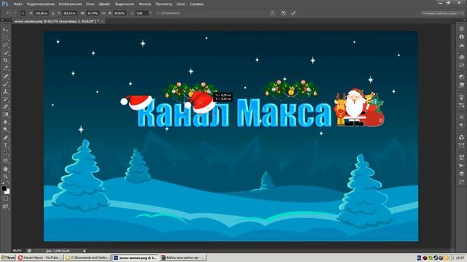Open the Файл menu
The width and height of the screenshot is (467, 262).
click(x=18, y=4)
